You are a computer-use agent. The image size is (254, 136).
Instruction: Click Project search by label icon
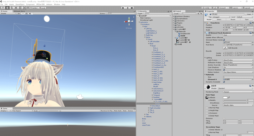pyautogui.click(x=201, y=13)
